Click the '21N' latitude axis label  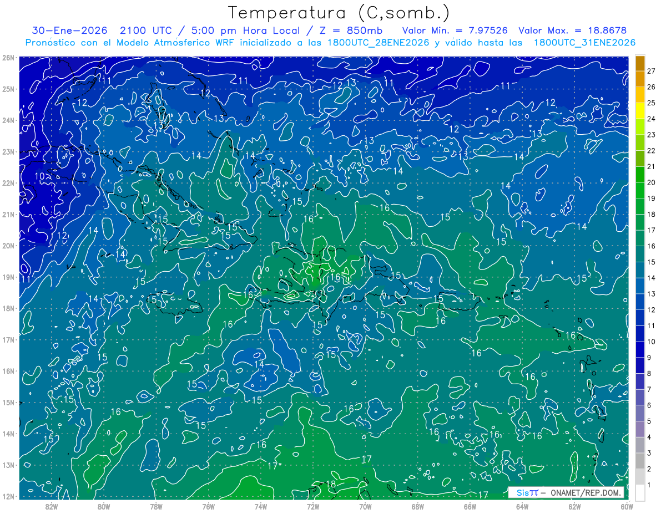(x=8, y=214)
